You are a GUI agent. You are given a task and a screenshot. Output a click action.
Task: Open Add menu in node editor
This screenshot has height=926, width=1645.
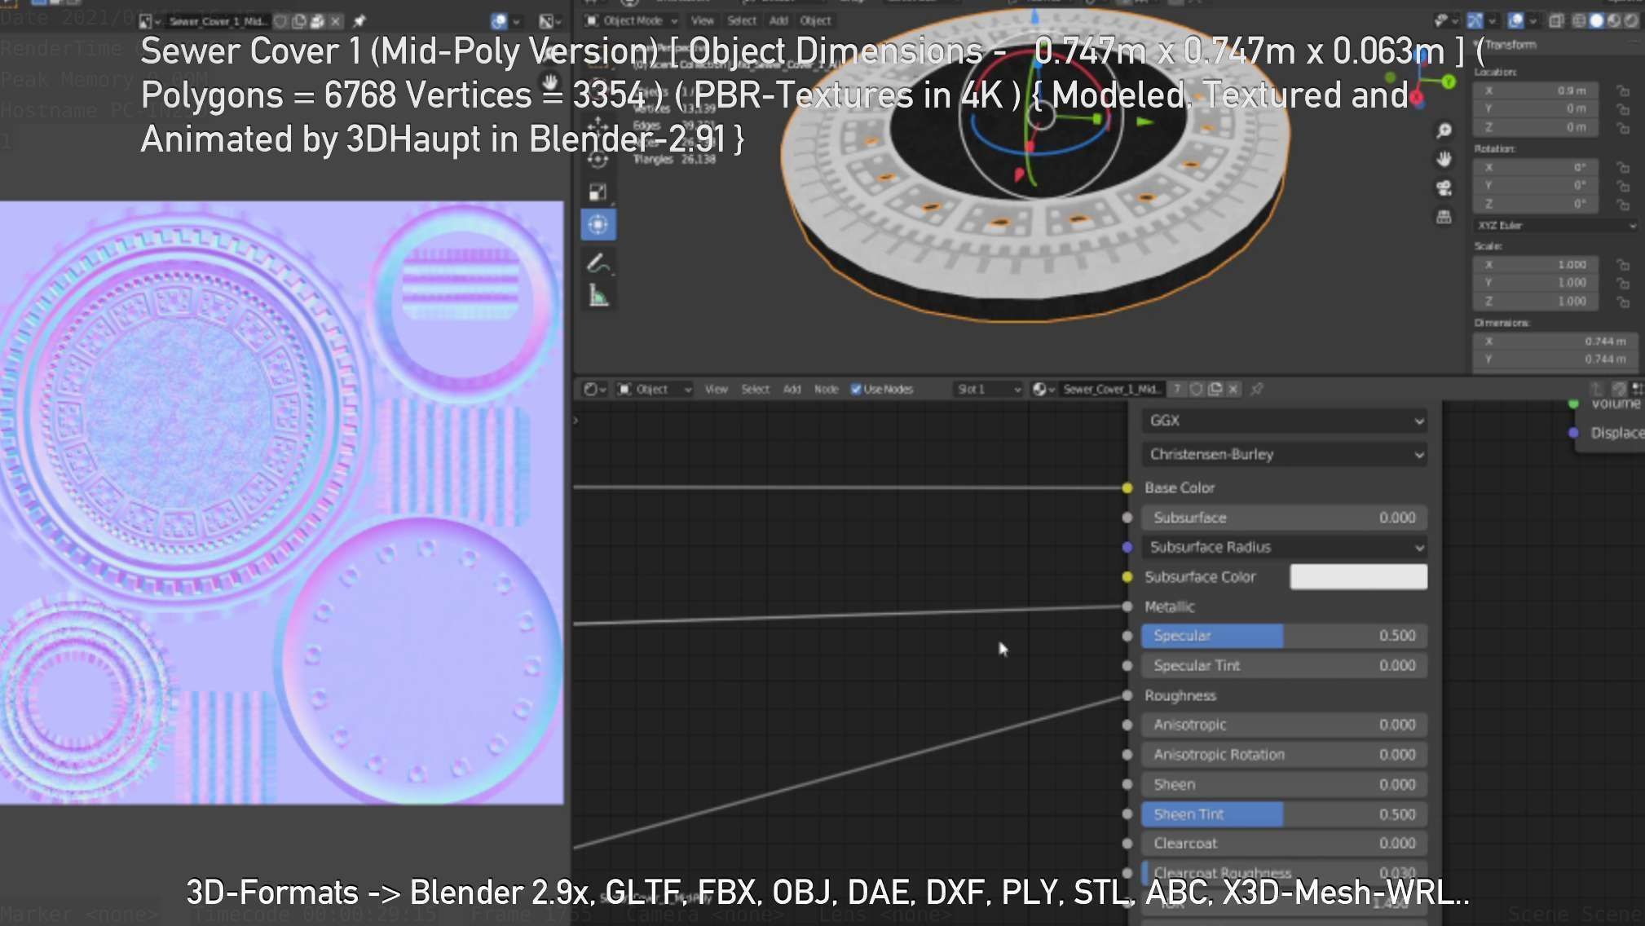792,389
